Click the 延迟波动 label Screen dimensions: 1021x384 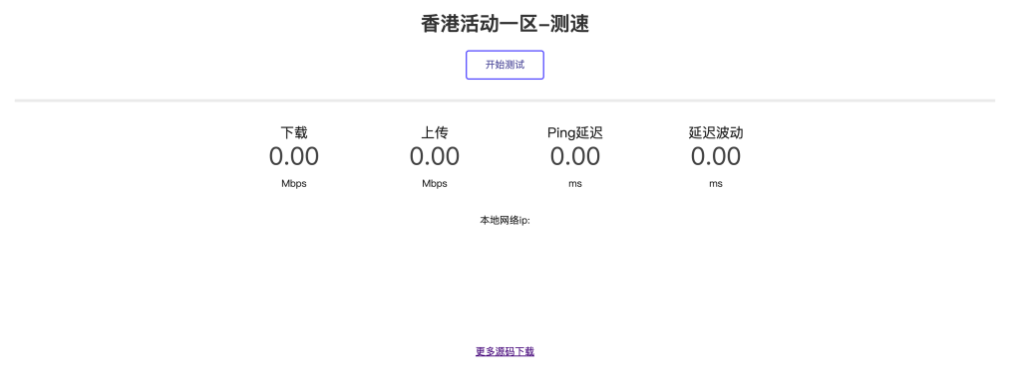716,132
